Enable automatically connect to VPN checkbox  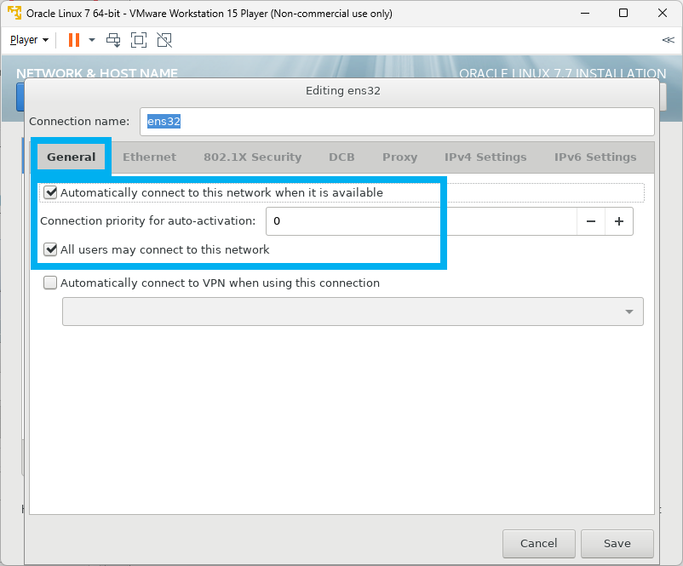tap(50, 283)
